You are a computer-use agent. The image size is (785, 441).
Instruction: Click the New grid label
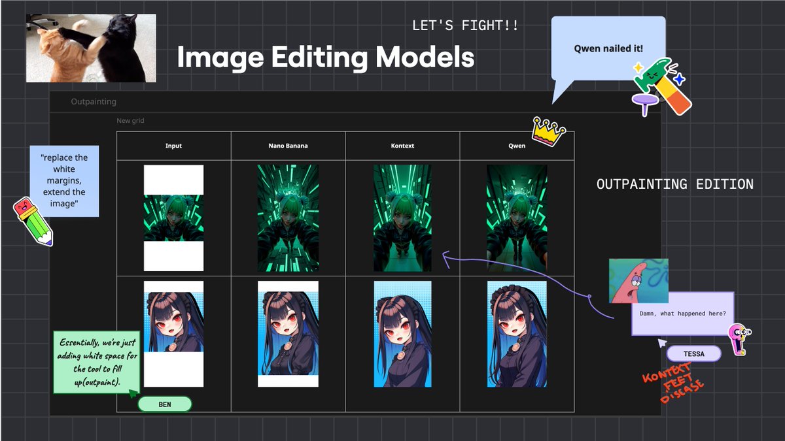(x=130, y=121)
